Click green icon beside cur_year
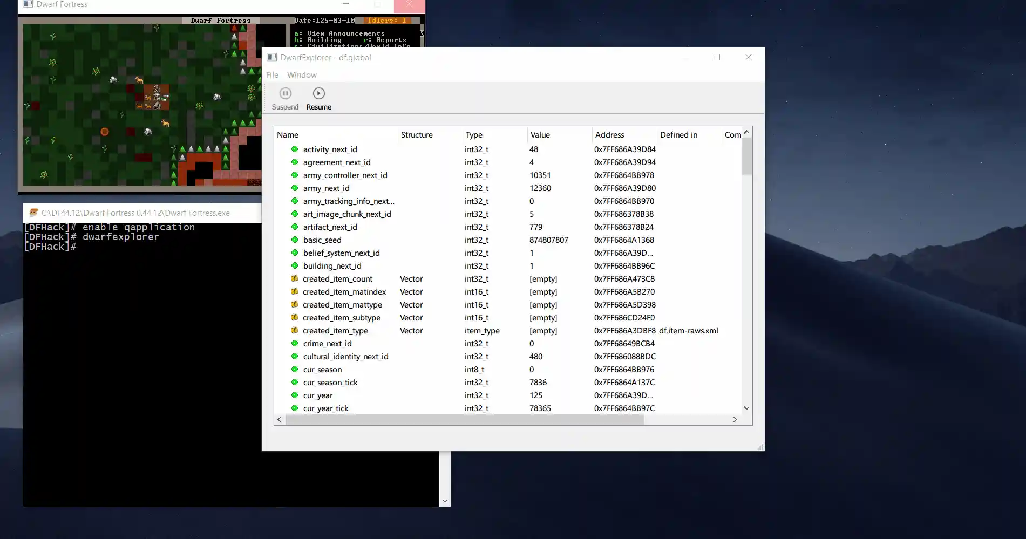The image size is (1026, 539). [x=295, y=395]
